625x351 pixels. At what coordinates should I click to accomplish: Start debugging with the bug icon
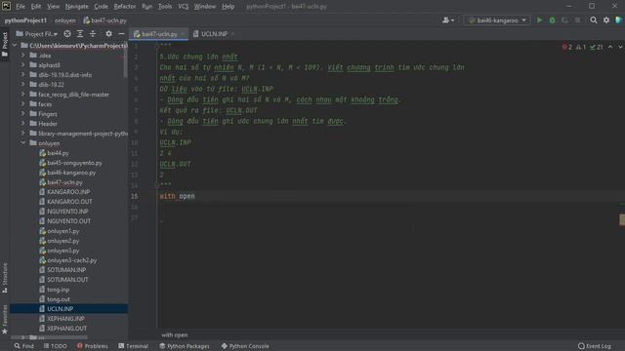(x=552, y=19)
